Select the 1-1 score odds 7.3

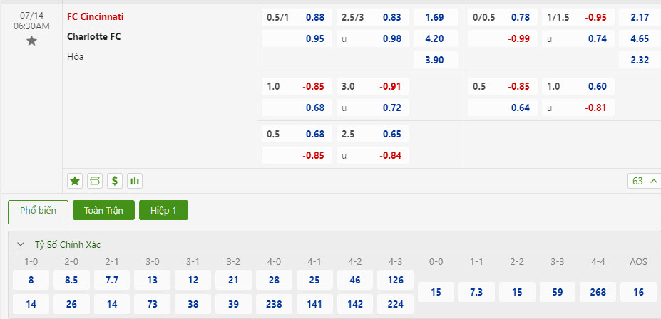pos(477,292)
